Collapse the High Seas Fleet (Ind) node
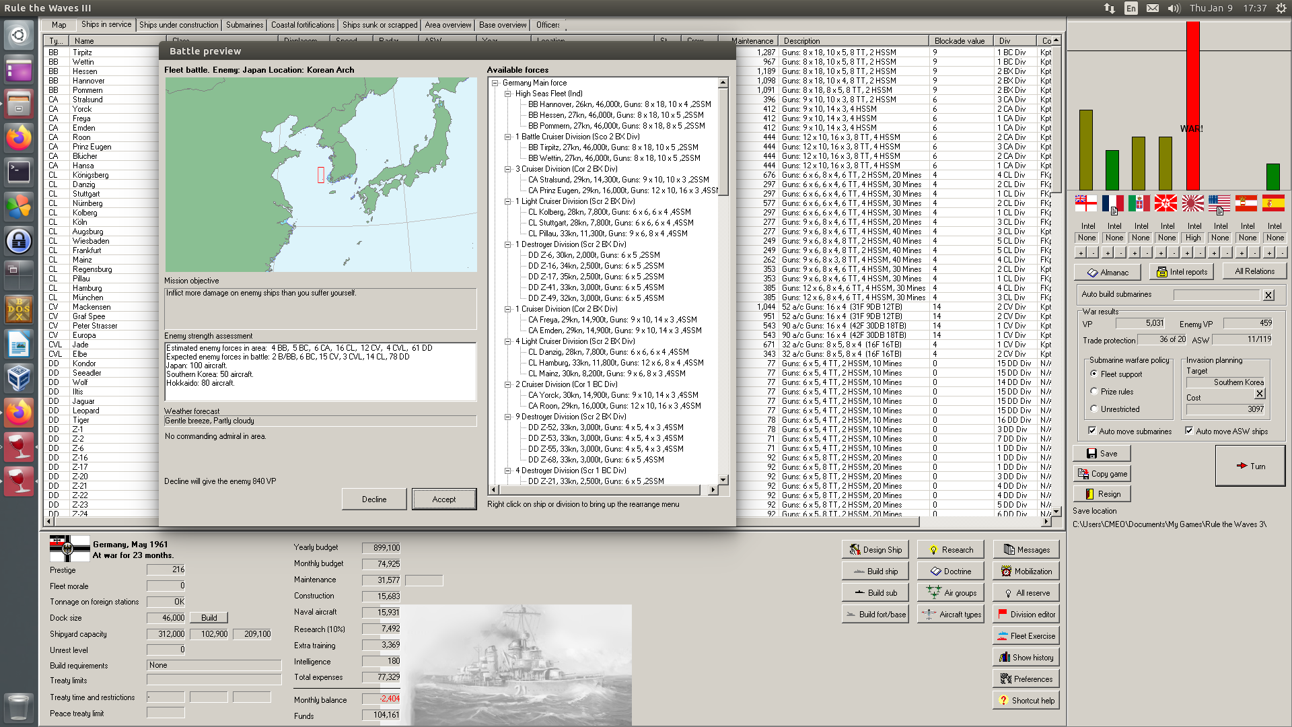1292x727 pixels. pyautogui.click(x=508, y=94)
